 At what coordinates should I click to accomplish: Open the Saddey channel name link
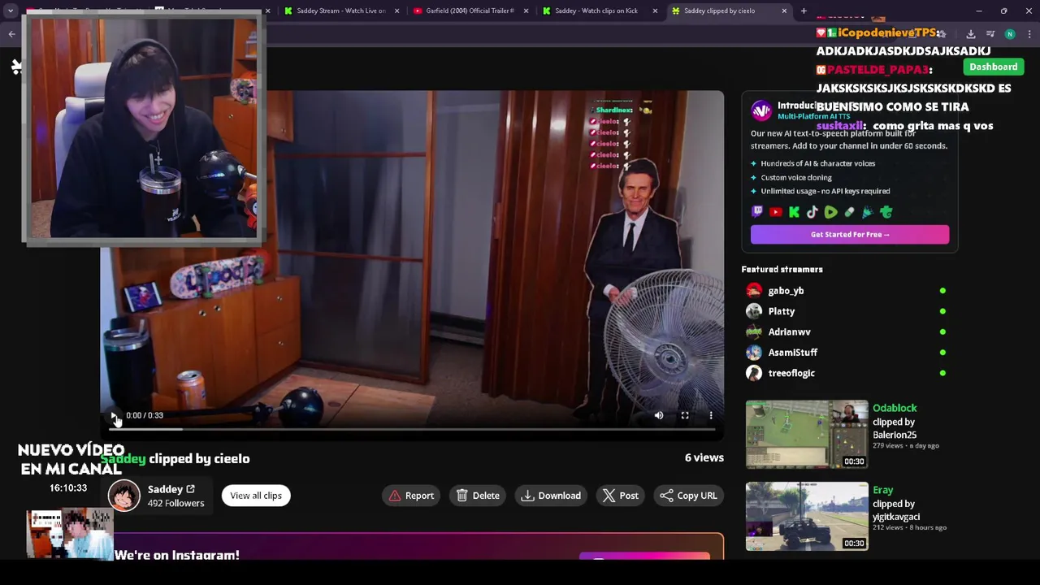coord(171,489)
